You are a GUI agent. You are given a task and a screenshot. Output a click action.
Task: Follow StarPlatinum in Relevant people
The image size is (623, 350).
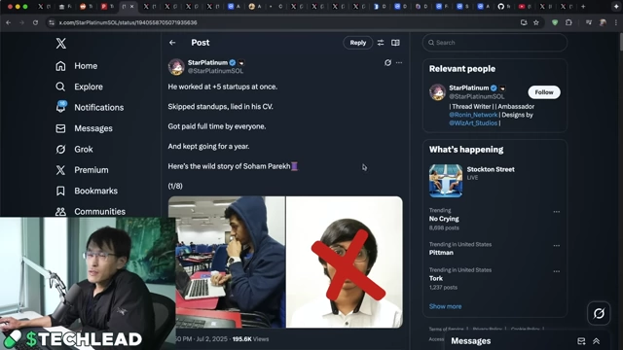tap(544, 92)
